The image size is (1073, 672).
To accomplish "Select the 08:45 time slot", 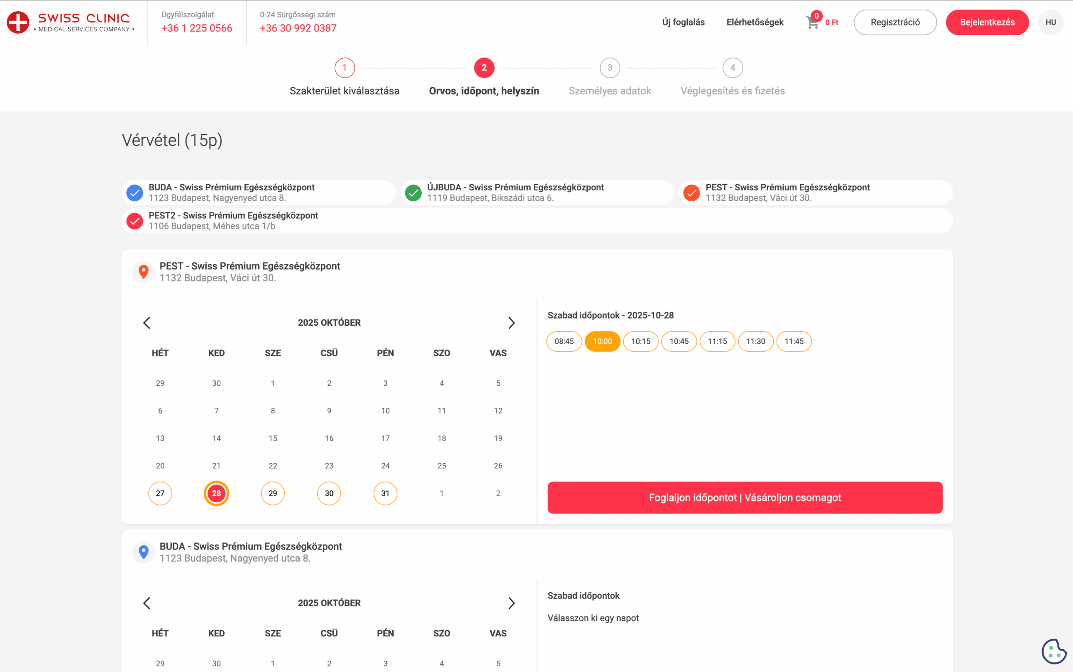I will click(x=564, y=341).
